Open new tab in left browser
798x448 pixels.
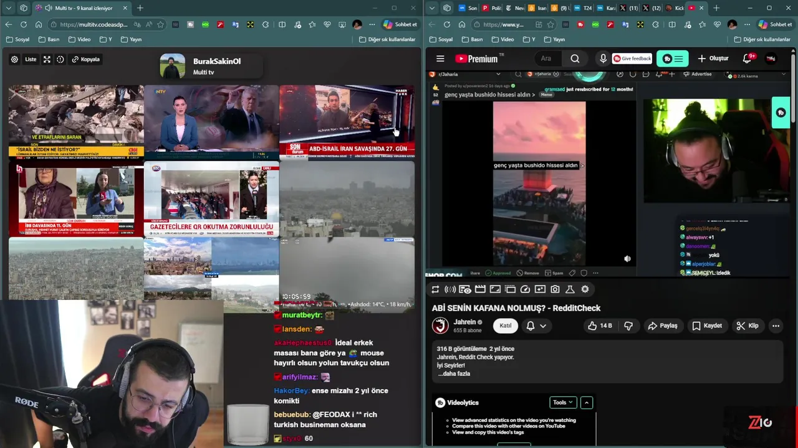[140, 8]
